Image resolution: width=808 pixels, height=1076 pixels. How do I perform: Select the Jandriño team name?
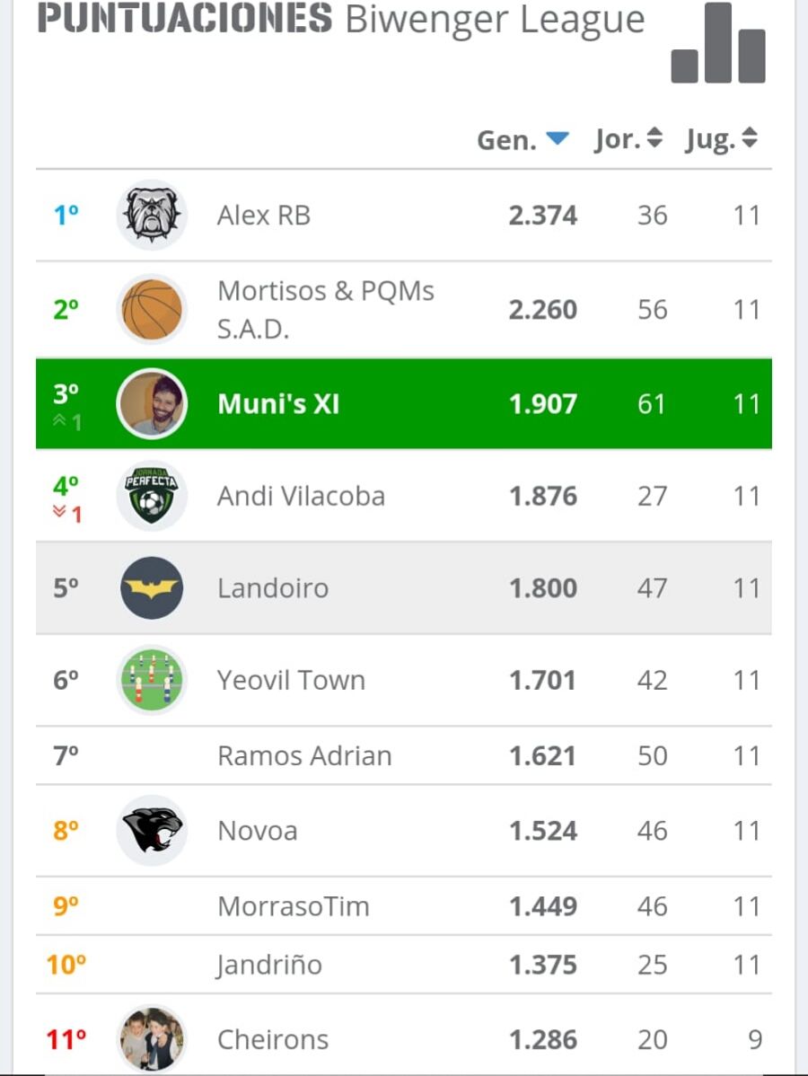269,965
